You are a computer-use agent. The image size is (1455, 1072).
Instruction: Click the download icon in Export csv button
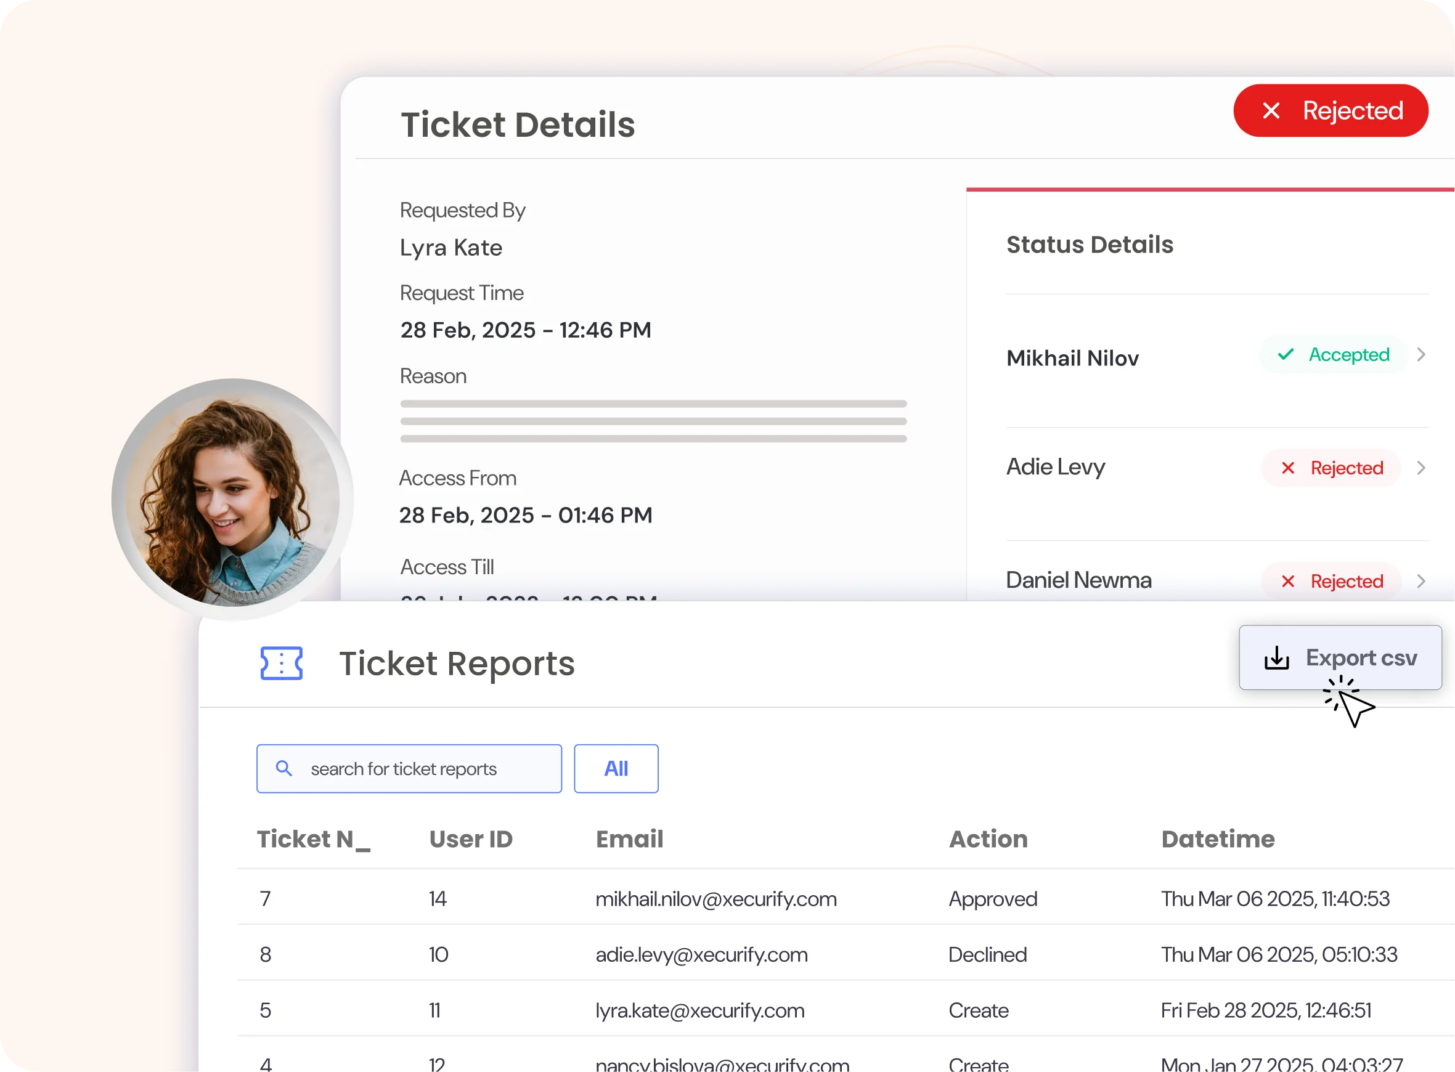pyautogui.click(x=1276, y=657)
